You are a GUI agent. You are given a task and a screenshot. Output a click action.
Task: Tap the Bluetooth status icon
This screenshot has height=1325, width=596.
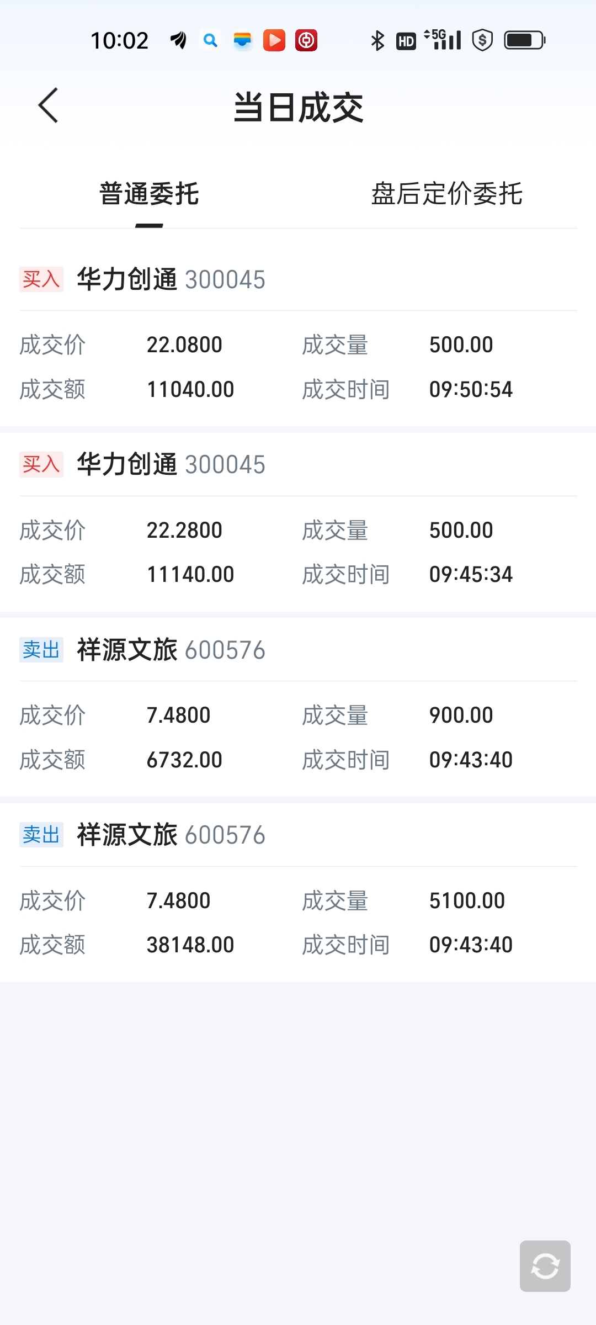pyautogui.click(x=377, y=40)
